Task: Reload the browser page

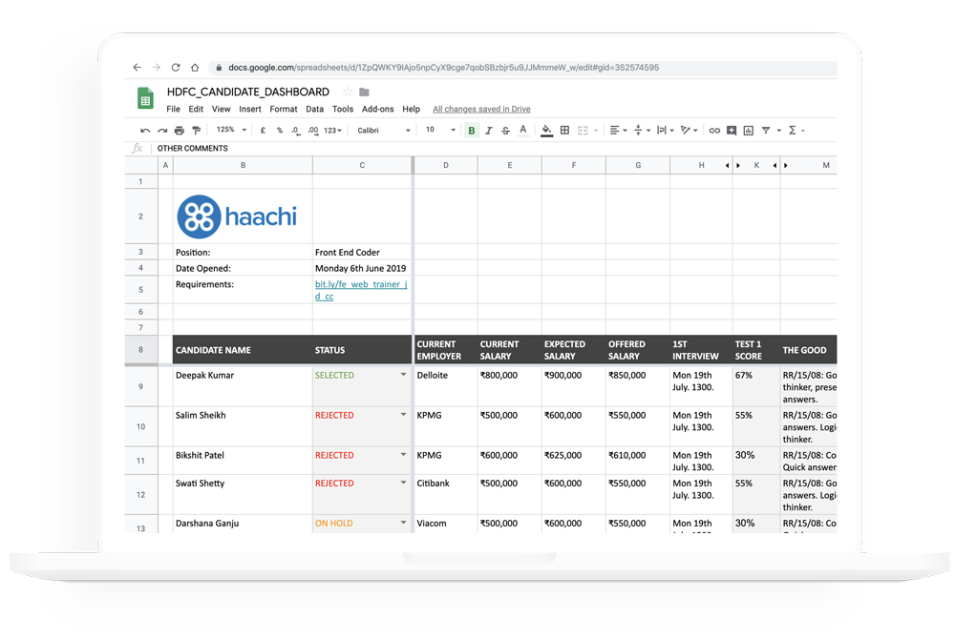Action: (x=176, y=68)
